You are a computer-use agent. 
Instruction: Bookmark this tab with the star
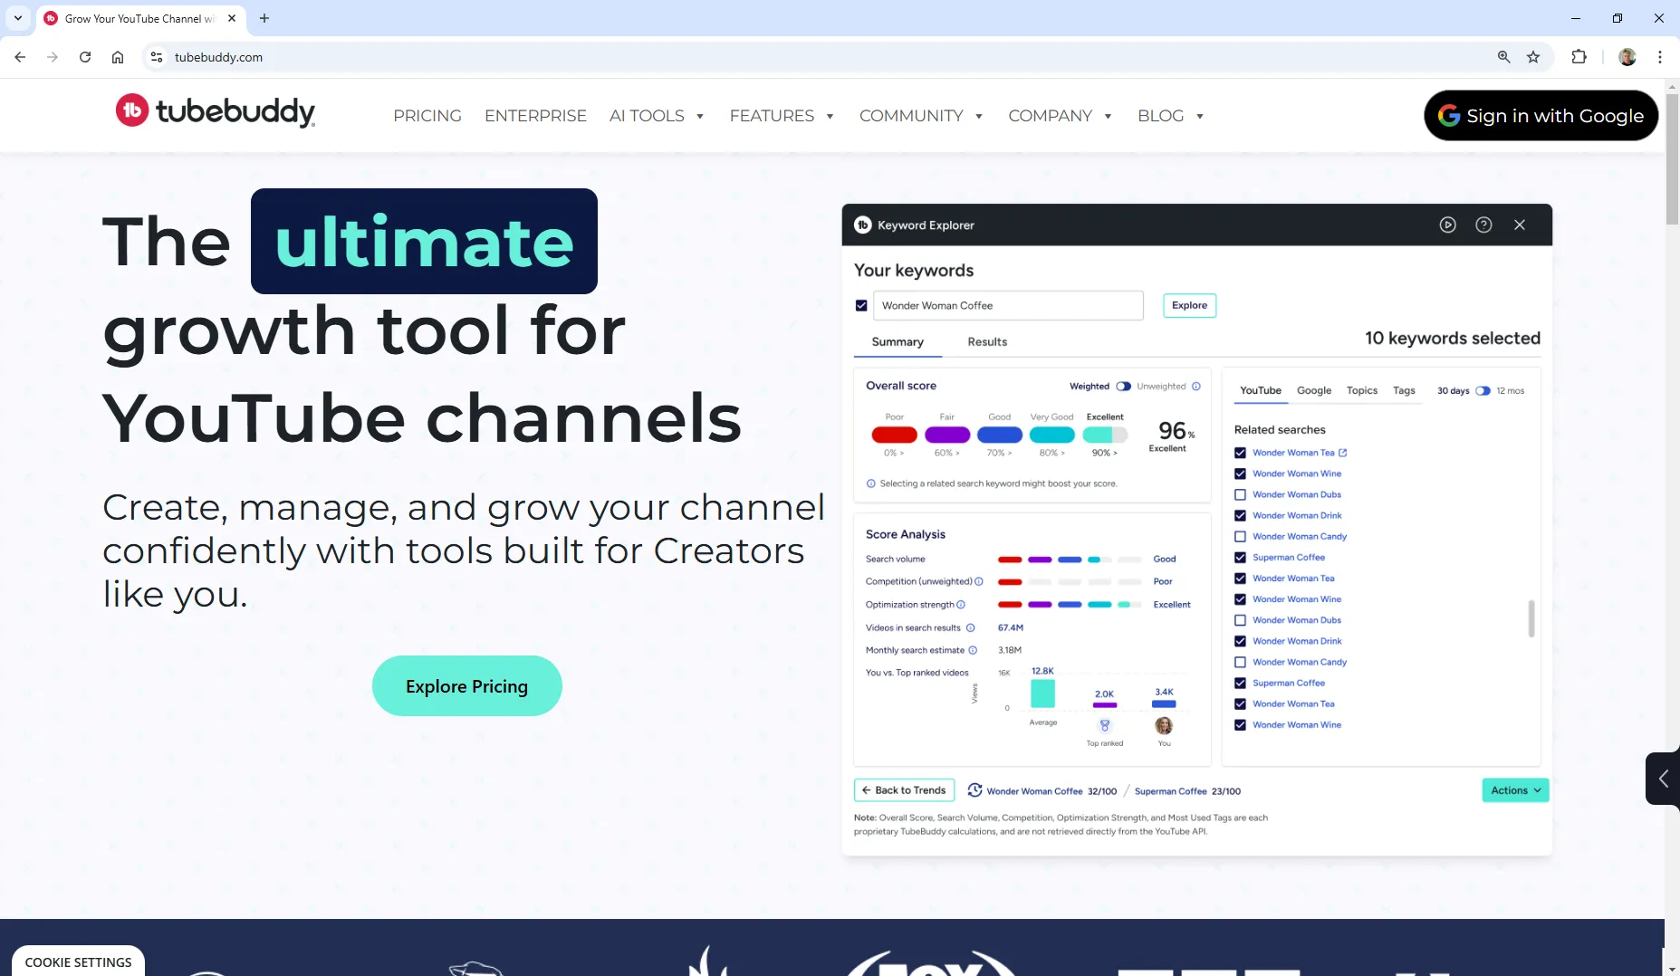point(1533,57)
